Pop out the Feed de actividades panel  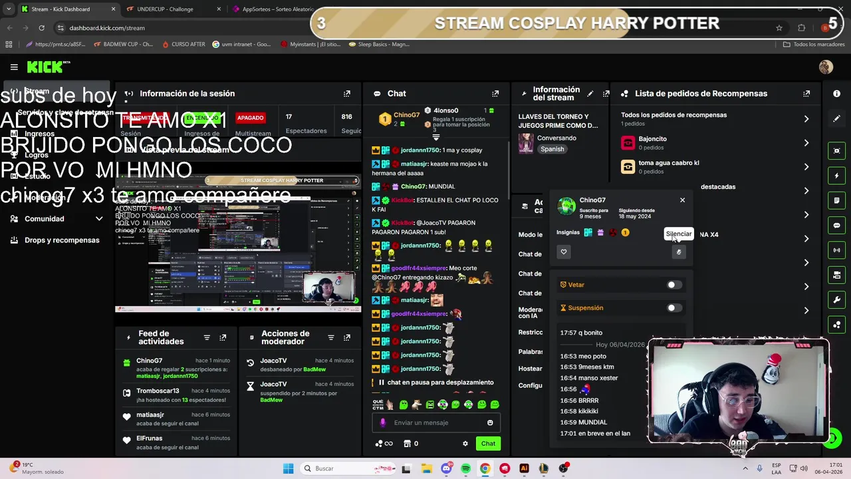click(x=223, y=338)
